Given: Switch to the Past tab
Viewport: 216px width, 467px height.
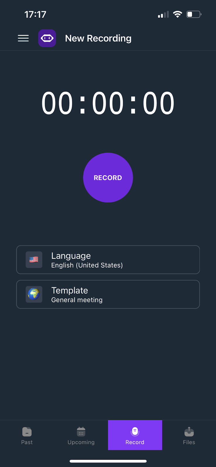Looking at the screenshot, I should [x=27, y=435].
